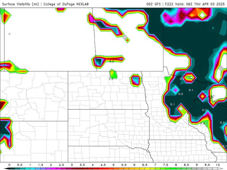Click the "06Z THU APR 03 2025" valid time

[205, 4]
